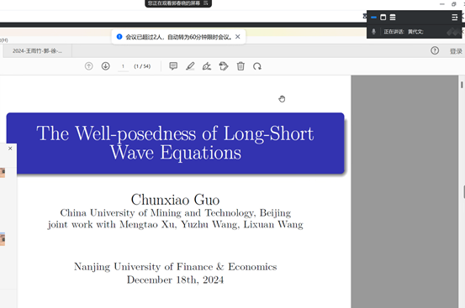Switch to the stacked list layout view
The width and height of the screenshot is (465, 308).
pos(393,18)
